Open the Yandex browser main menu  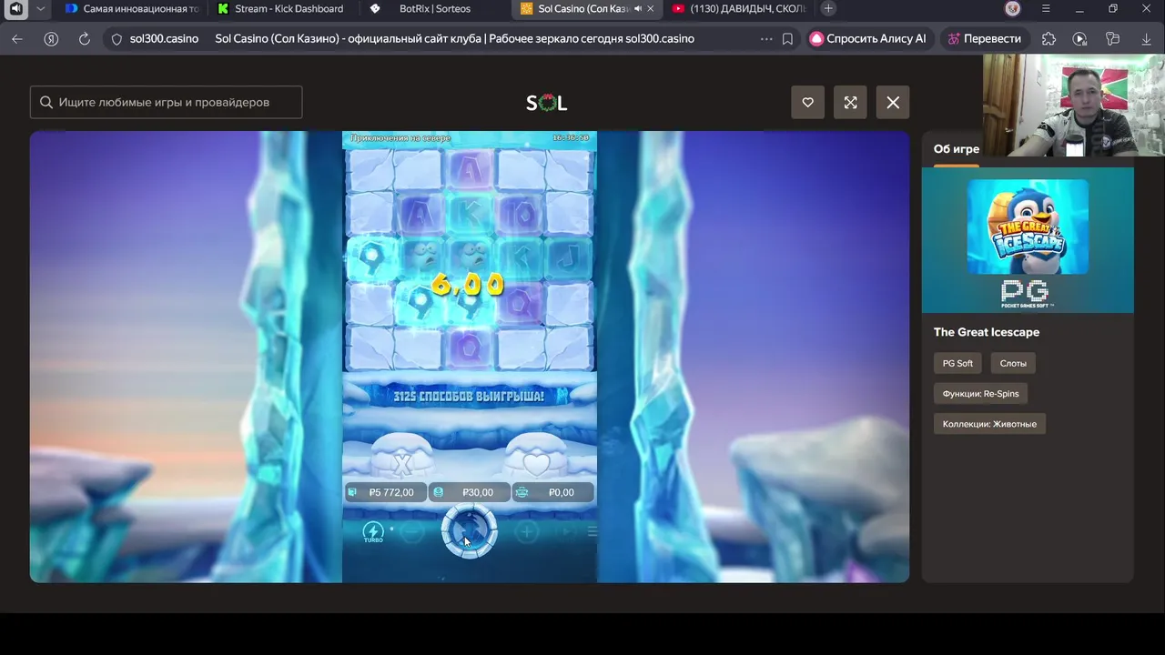[1046, 9]
